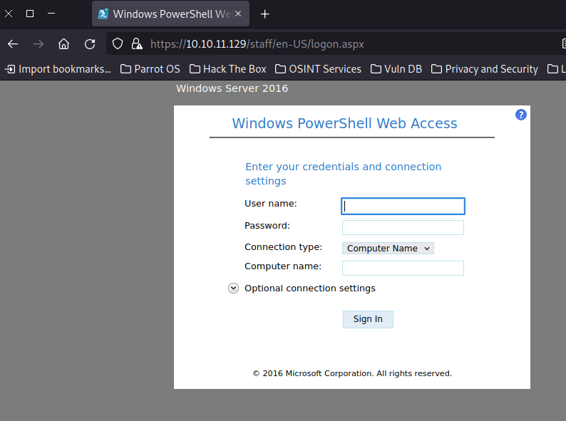Image resolution: width=566 pixels, height=421 pixels.
Task: Maximize the browser window
Action: (x=30, y=14)
